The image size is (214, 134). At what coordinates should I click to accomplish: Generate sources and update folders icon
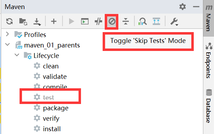coord(23,22)
